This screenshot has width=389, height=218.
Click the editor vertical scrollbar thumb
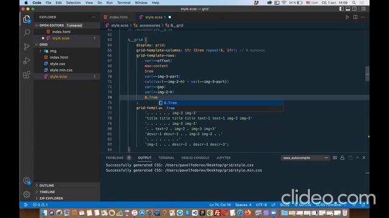coord(367,74)
